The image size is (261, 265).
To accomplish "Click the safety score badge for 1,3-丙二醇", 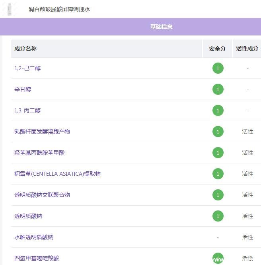I will click(218, 110).
